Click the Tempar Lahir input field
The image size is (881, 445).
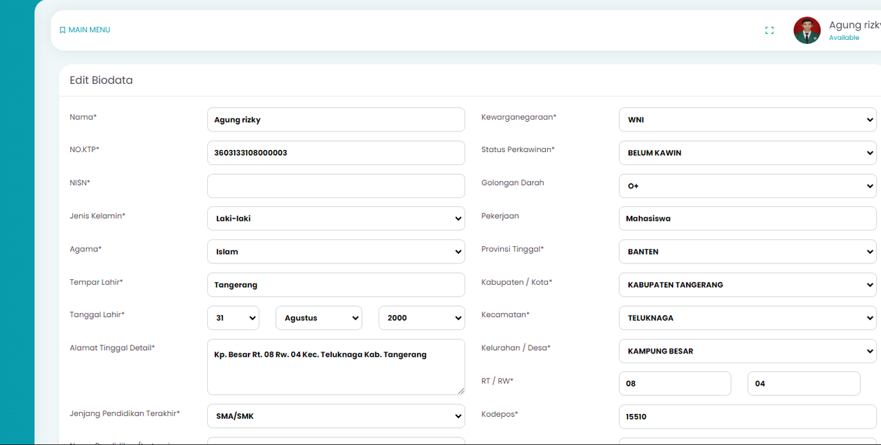click(336, 285)
